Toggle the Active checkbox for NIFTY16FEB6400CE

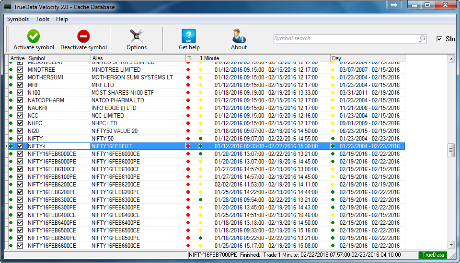20,215
